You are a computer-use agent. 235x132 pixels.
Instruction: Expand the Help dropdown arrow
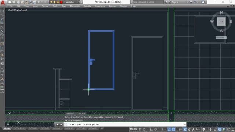pyautogui.click(x=206, y=2)
